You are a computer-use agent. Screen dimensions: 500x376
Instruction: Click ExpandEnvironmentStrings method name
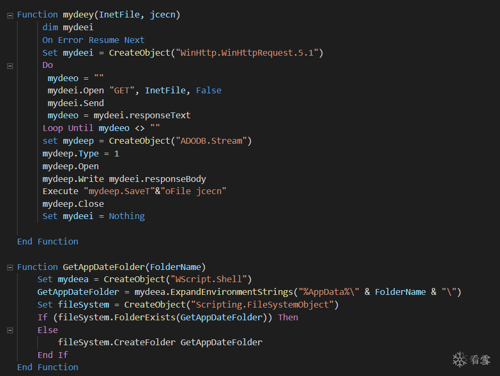click(x=232, y=292)
